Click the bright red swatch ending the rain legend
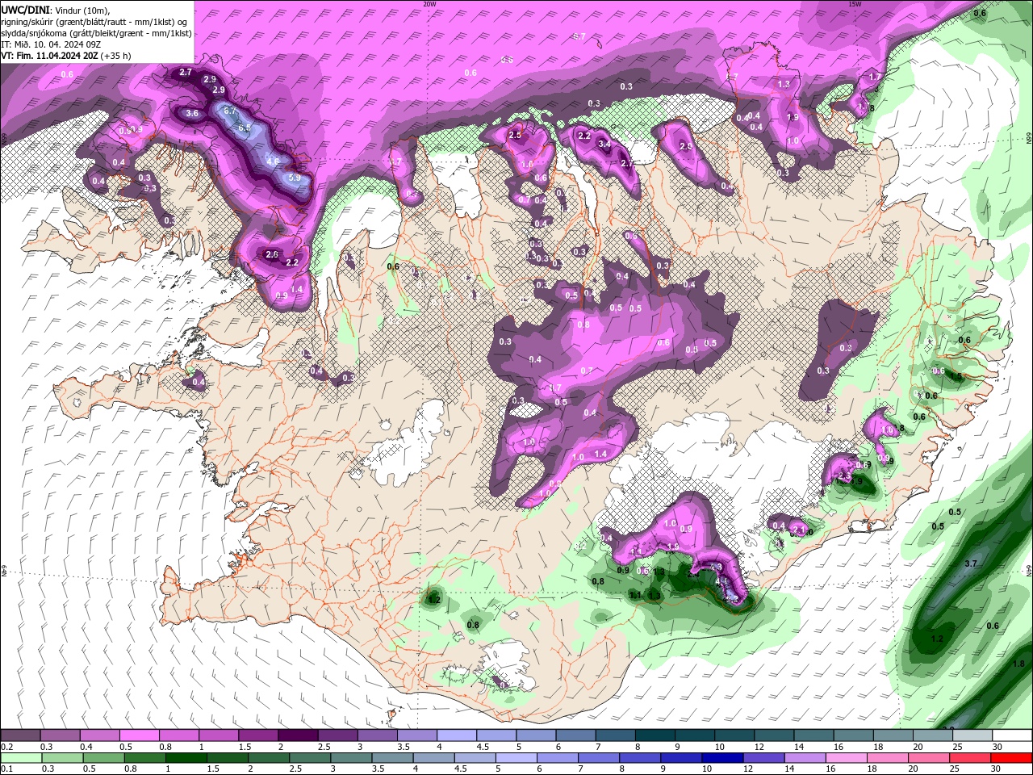The width and height of the screenshot is (1033, 775). point(1012,758)
